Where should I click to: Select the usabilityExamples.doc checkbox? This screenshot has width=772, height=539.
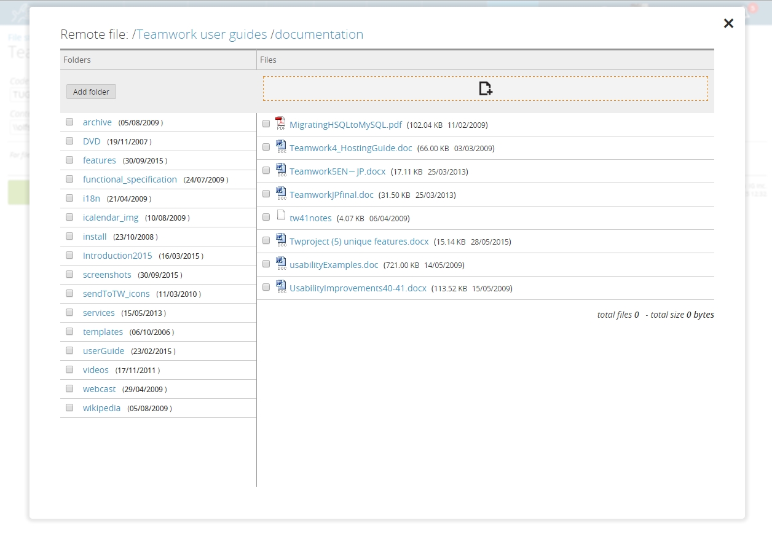[266, 264]
